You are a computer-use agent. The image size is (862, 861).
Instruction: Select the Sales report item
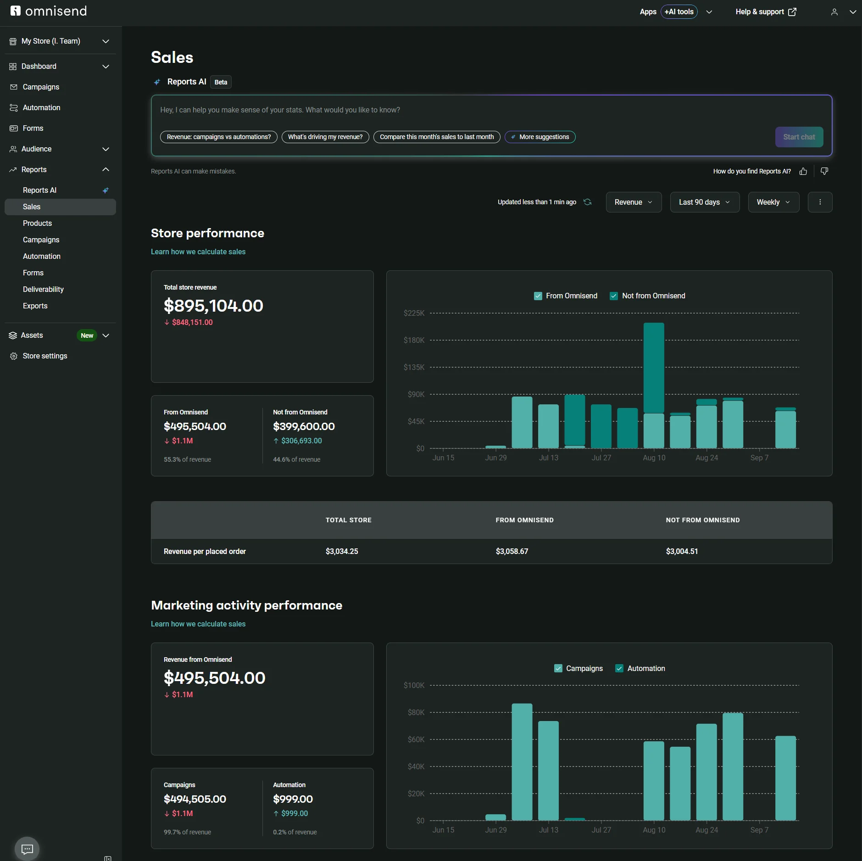tap(60, 207)
